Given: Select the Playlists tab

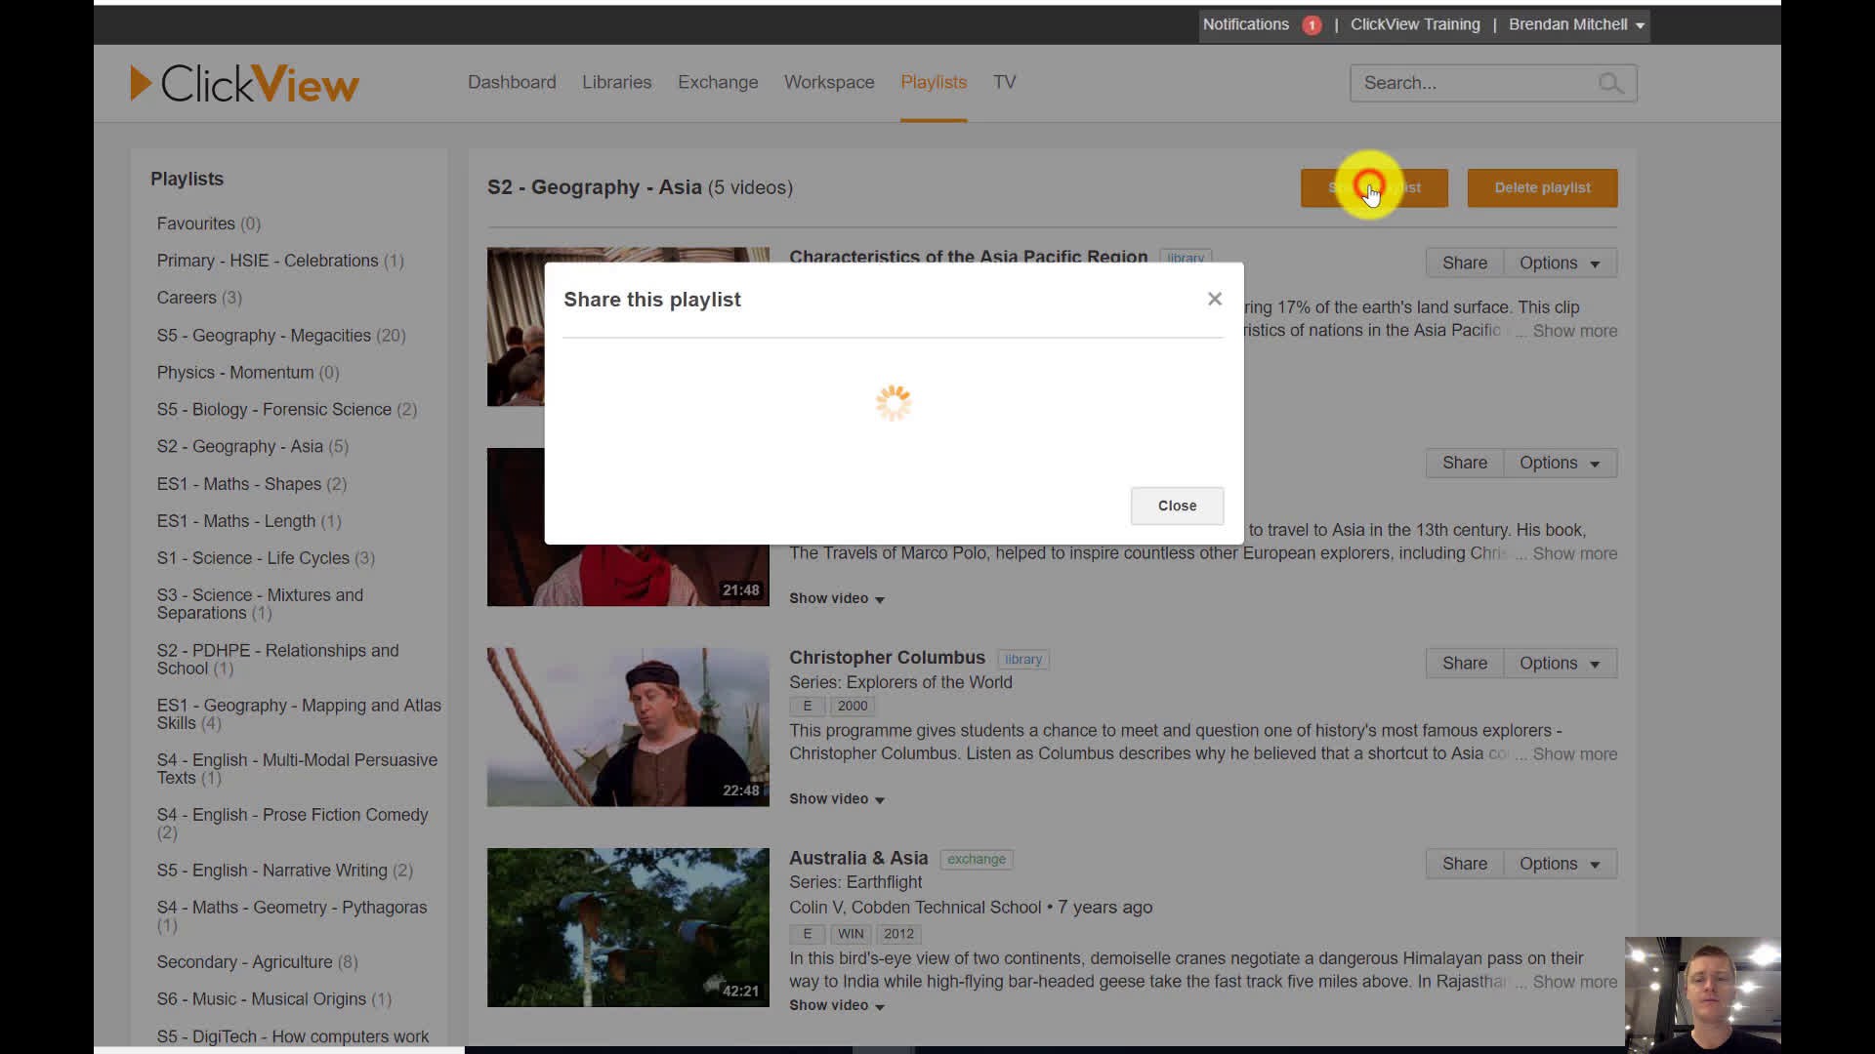Looking at the screenshot, I should (x=934, y=83).
